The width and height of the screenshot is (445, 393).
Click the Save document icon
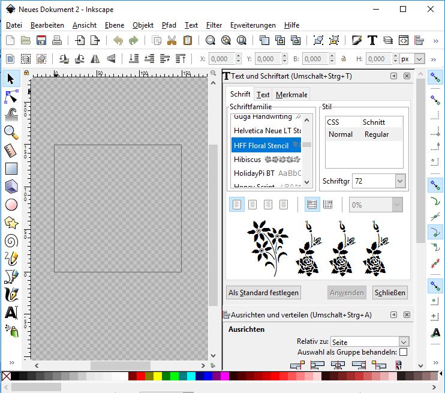tap(41, 41)
